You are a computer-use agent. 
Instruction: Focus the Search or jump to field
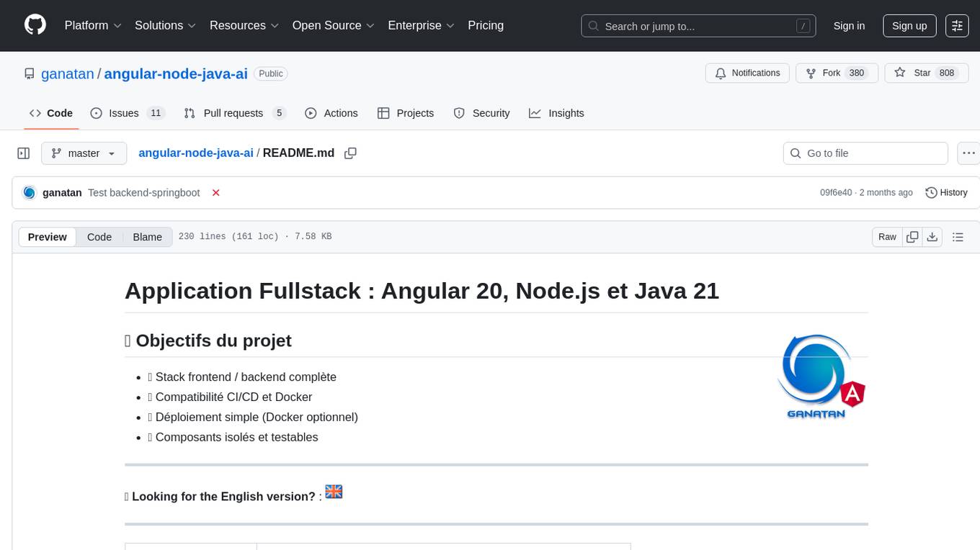point(698,26)
